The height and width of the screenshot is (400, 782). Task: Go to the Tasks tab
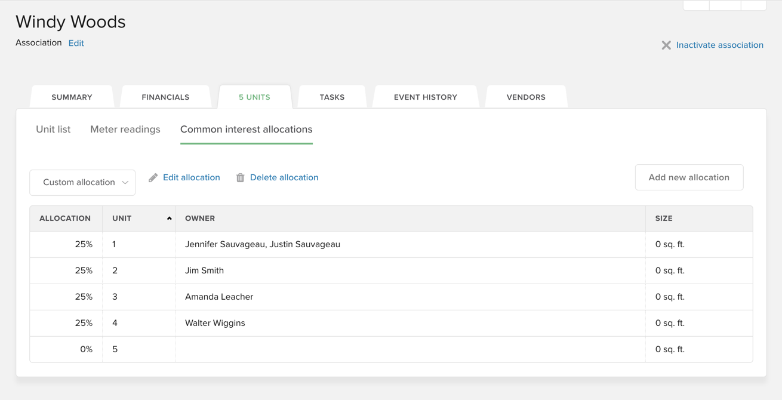tap(332, 97)
